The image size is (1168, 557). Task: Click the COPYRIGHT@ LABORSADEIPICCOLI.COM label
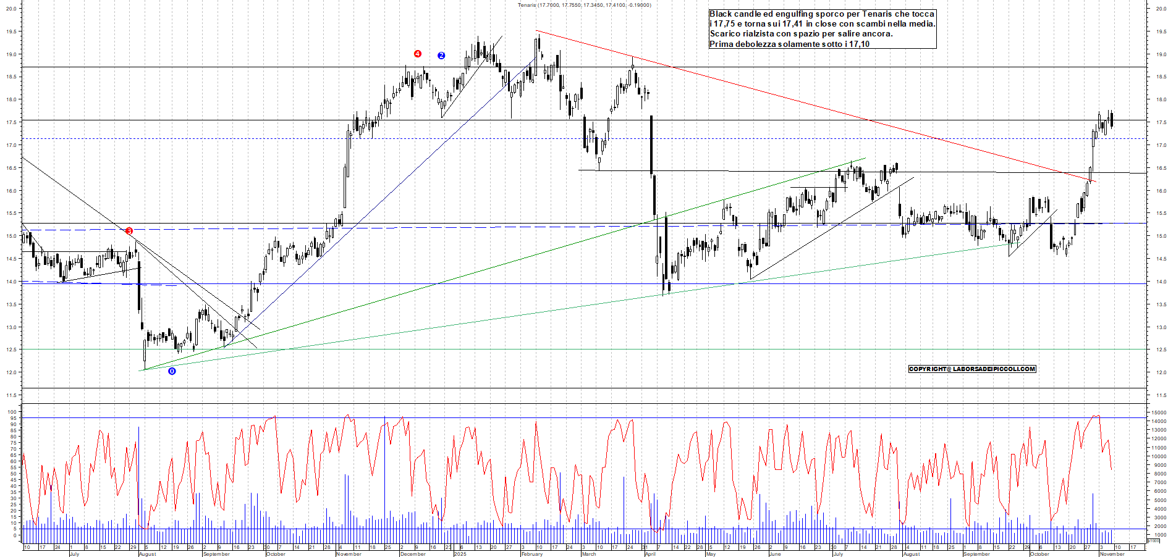971,369
